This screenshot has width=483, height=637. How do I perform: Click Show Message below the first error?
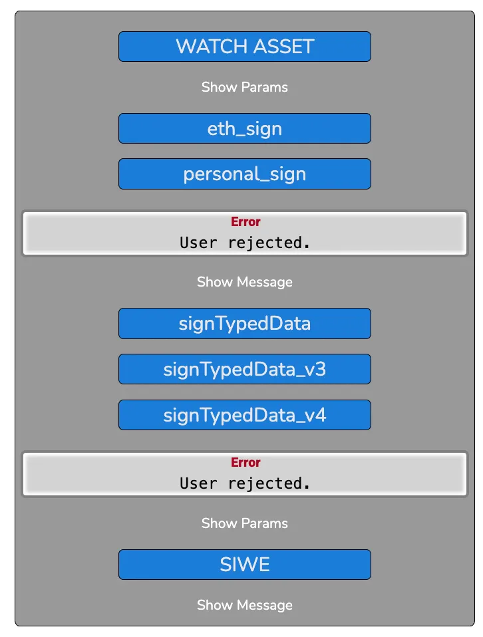[x=244, y=282]
